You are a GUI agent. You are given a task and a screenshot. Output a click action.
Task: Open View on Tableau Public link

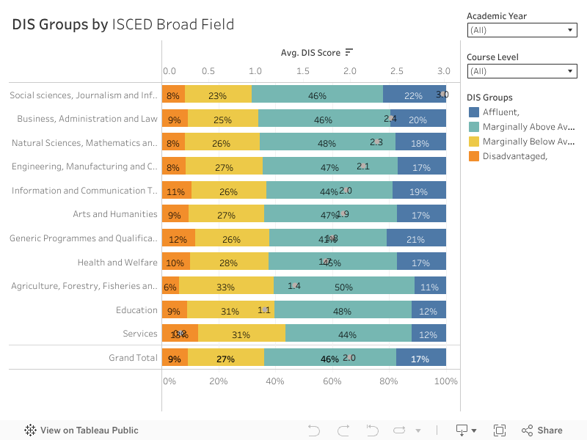89,430
